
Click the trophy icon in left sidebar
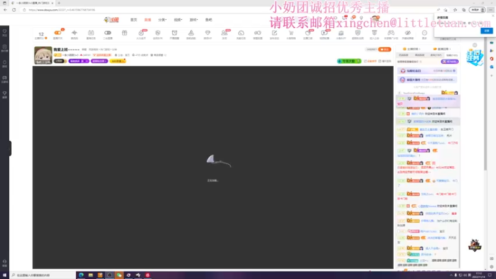click(x=4, y=95)
